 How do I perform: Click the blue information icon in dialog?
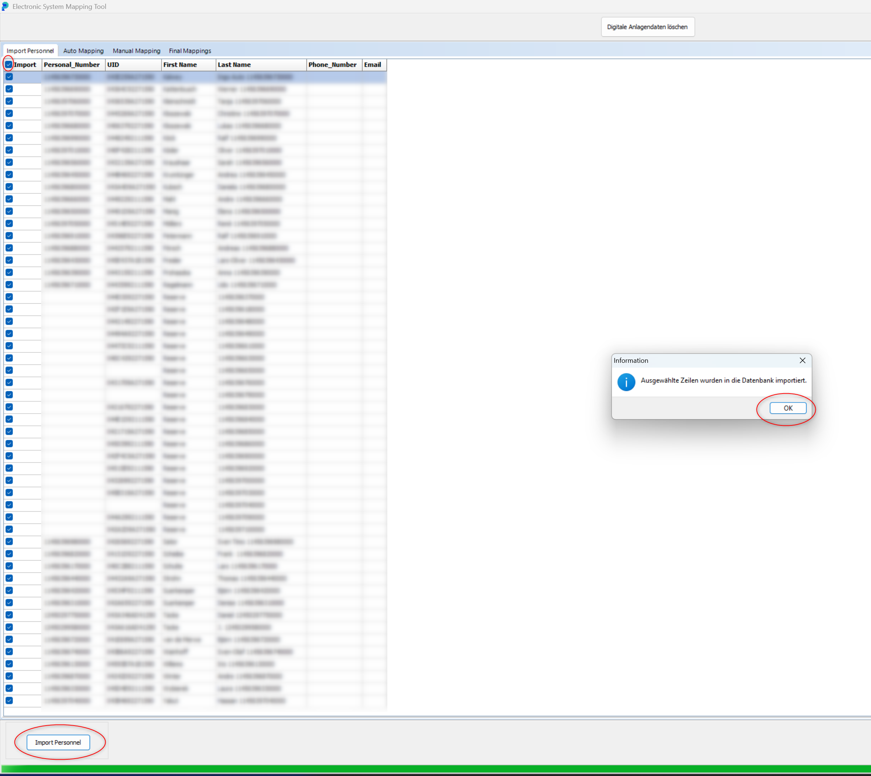click(626, 382)
